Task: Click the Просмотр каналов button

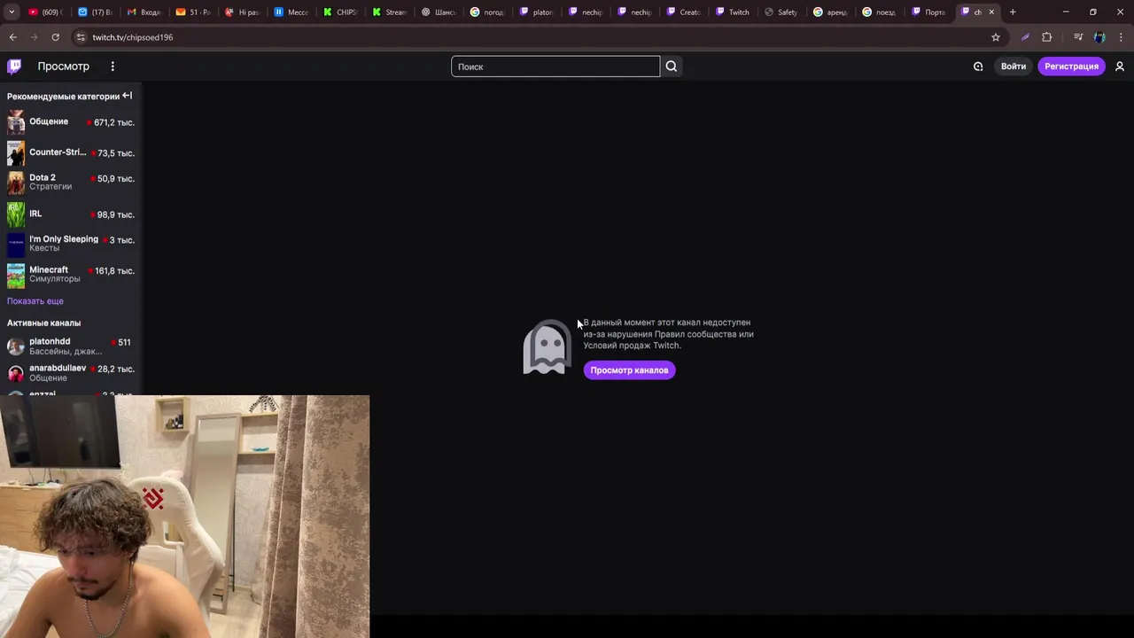Action: tap(629, 370)
